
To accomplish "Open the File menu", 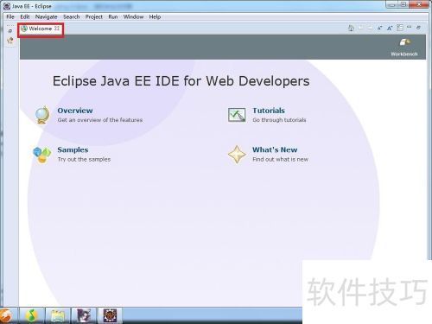I will click(10, 16).
